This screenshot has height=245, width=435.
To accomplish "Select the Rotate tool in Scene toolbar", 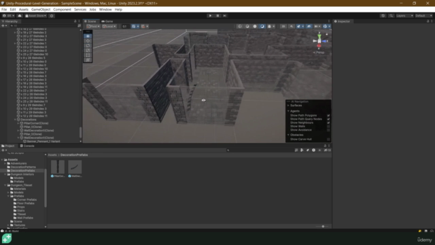I will pyautogui.click(x=88, y=46).
